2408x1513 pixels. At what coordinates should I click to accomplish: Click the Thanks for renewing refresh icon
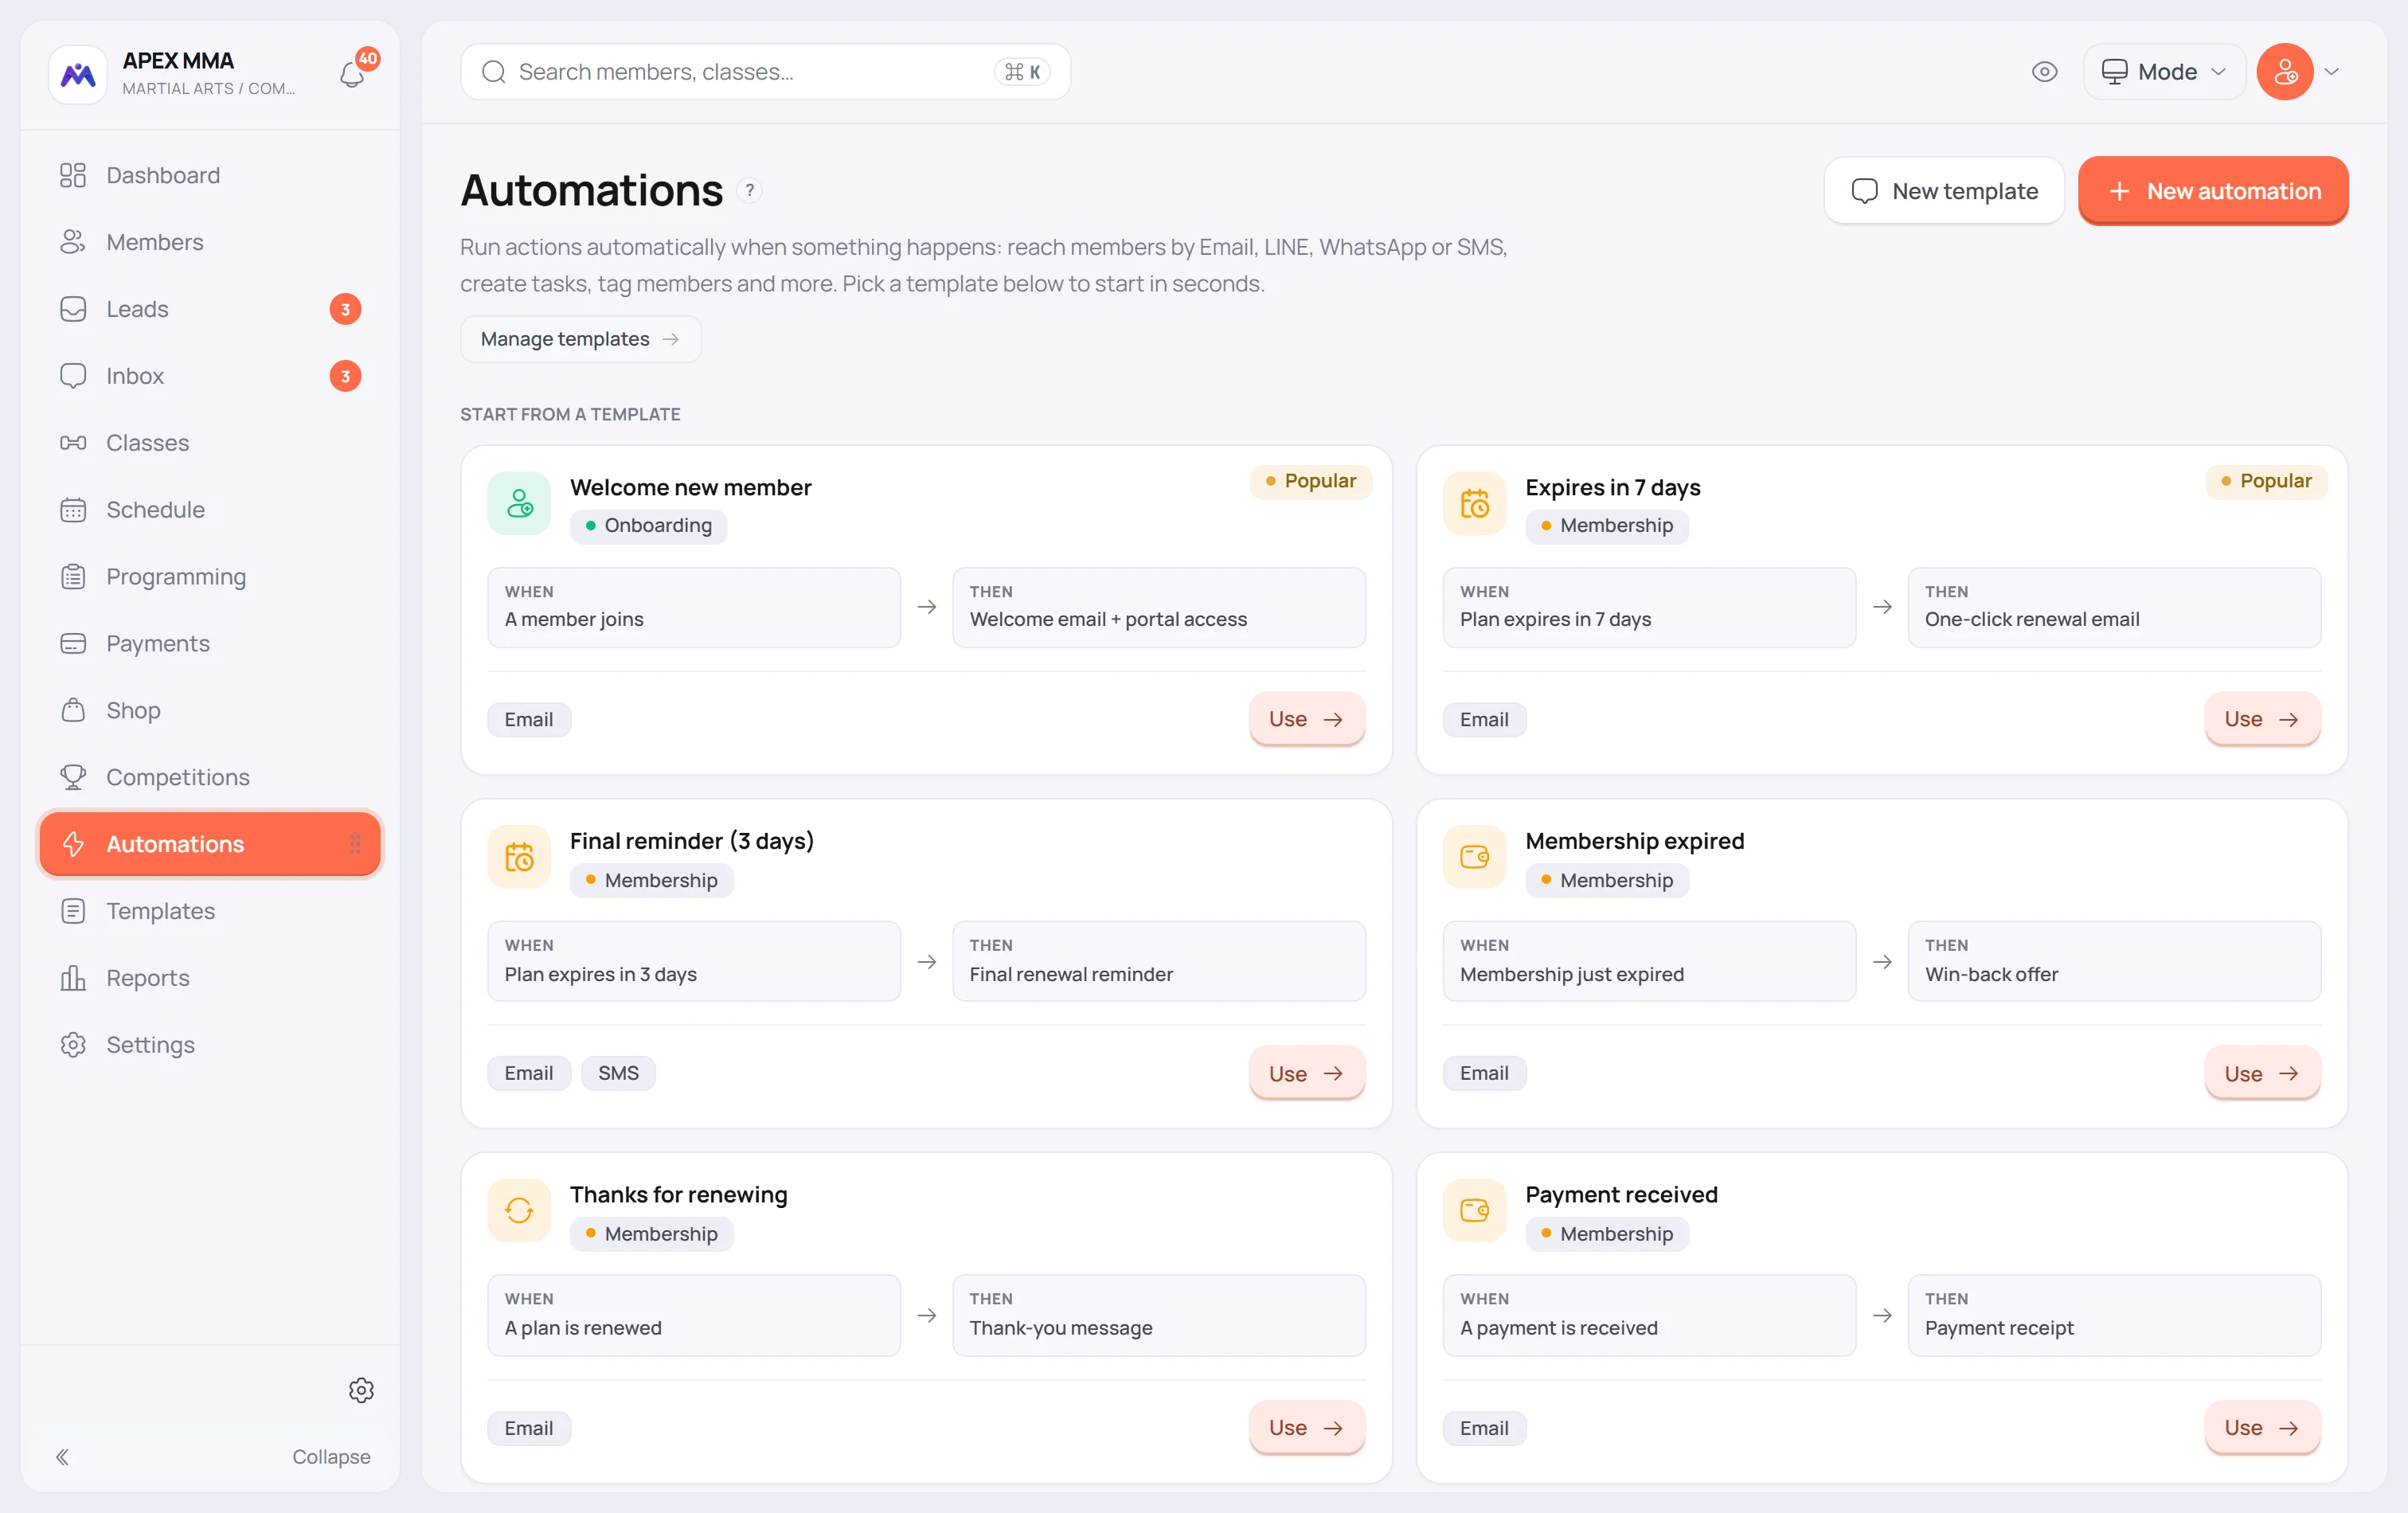[519, 1210]
